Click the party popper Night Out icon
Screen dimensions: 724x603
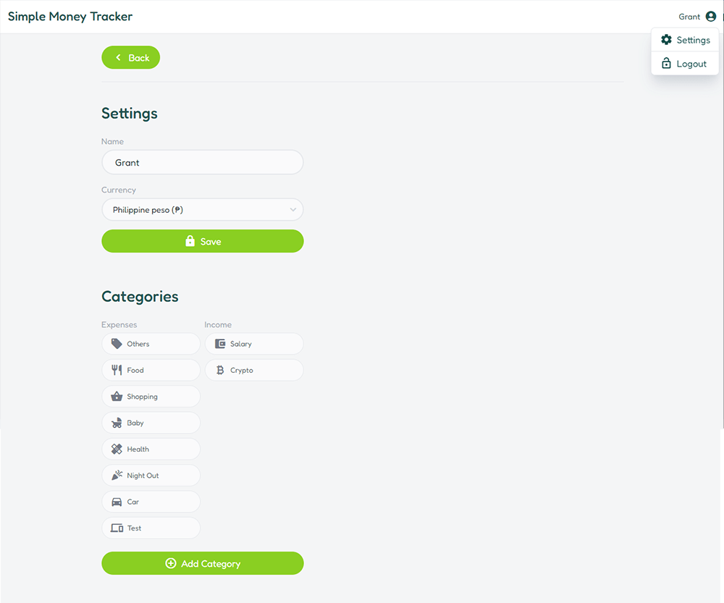tap(117, 476)
